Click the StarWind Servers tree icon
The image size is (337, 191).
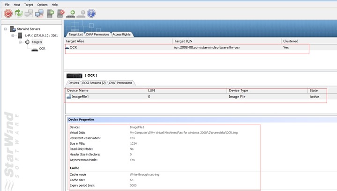click(x=13, y=29)
